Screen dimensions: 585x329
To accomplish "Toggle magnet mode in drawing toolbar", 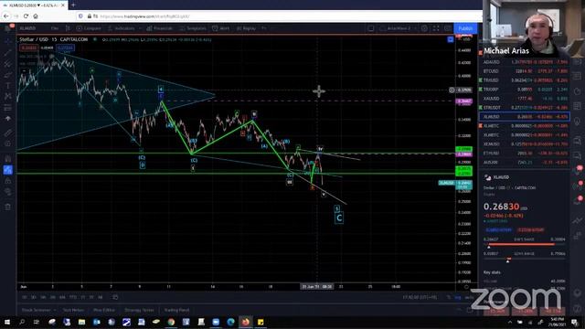I will click(x=8, y=159).
